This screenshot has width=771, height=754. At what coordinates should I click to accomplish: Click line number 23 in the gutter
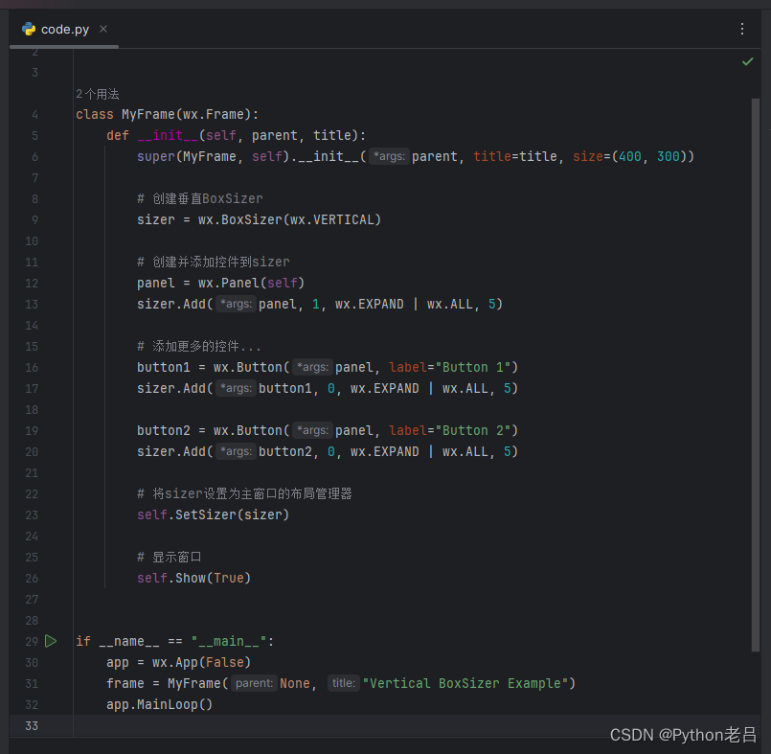(32, 514)
